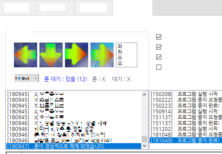Select right log row '[150914] 프로그램 실행 시작'
222x154 pixels.
point(186,111)
